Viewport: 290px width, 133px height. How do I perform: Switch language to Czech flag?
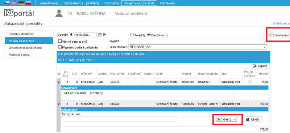point(7,3)
